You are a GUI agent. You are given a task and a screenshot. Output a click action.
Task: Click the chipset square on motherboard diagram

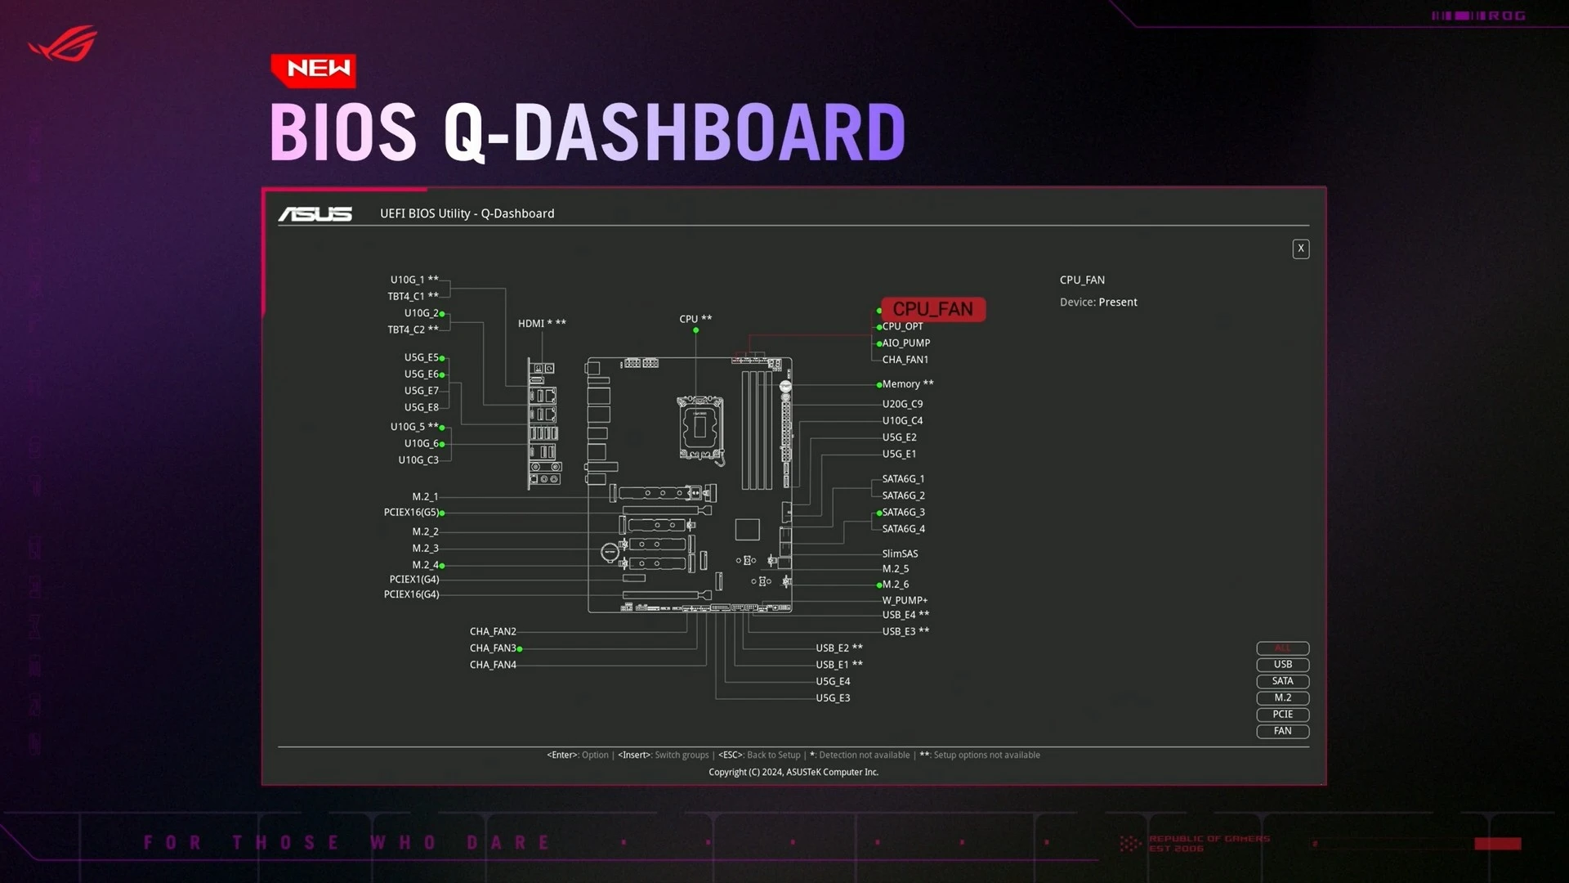click(747, 529)
